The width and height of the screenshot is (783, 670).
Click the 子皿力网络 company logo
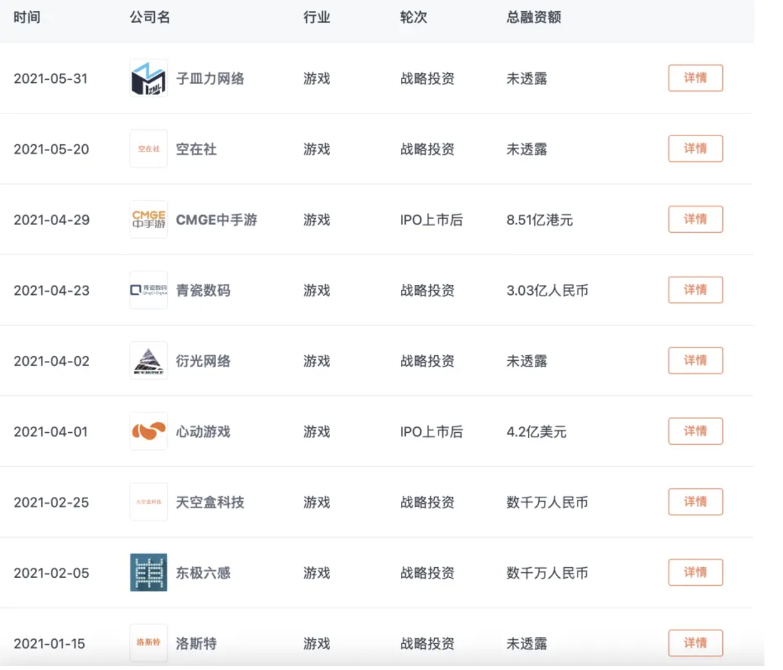(148, 79)
